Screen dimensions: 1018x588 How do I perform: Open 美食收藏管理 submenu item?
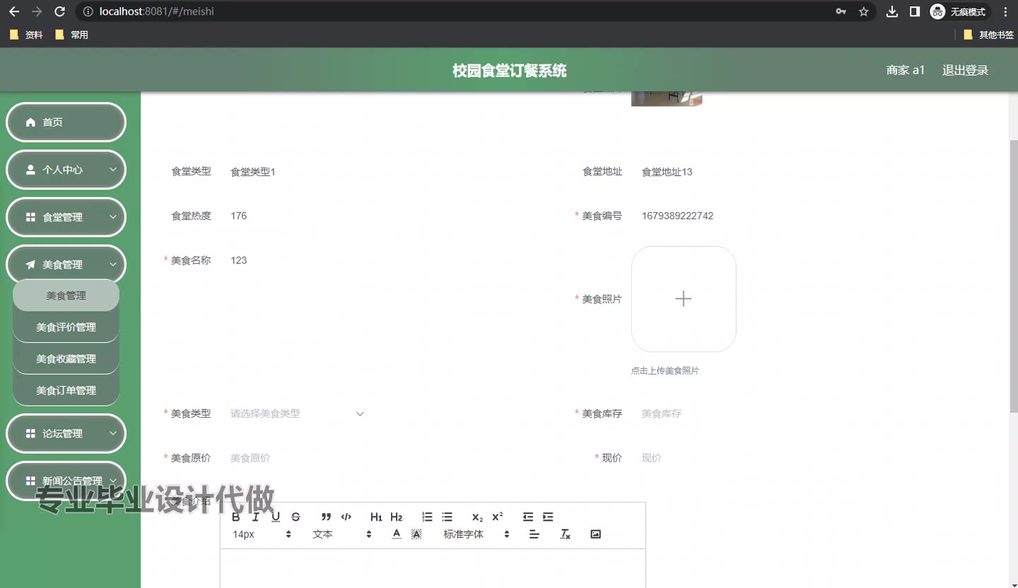tap(66, 359)
